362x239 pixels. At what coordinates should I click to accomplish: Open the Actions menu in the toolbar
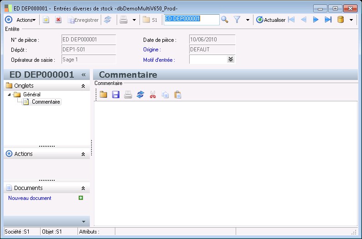point(26,20)
